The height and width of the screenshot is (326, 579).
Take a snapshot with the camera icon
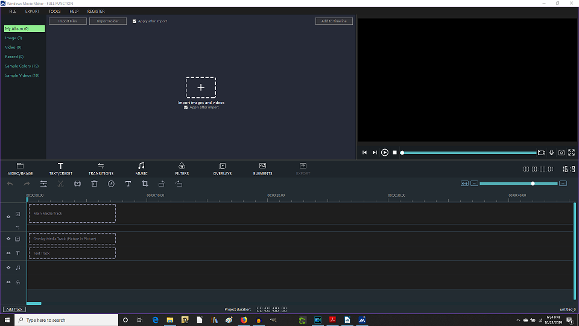(x=562, y=152)
